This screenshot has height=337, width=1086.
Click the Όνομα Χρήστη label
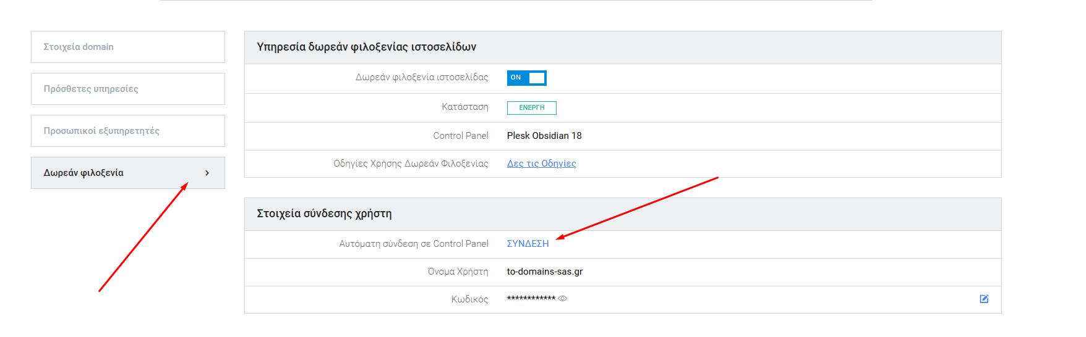click(458, 272)
